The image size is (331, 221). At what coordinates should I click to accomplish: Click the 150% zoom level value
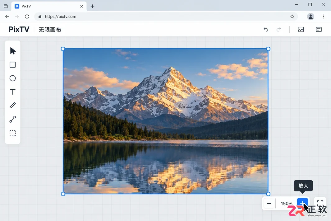pyautogui.click(x=287, y=204)
